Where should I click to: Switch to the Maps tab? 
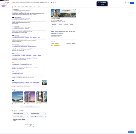pyautogui.click(x=16, y=6)
